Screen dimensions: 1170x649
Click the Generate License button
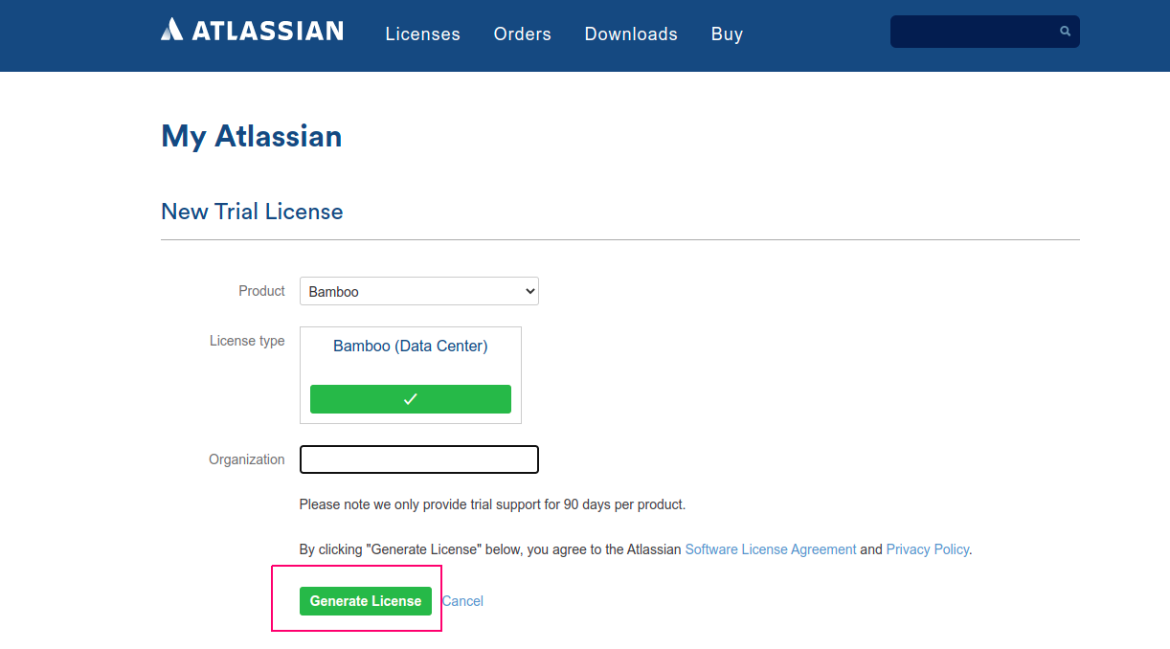(366, 601)
